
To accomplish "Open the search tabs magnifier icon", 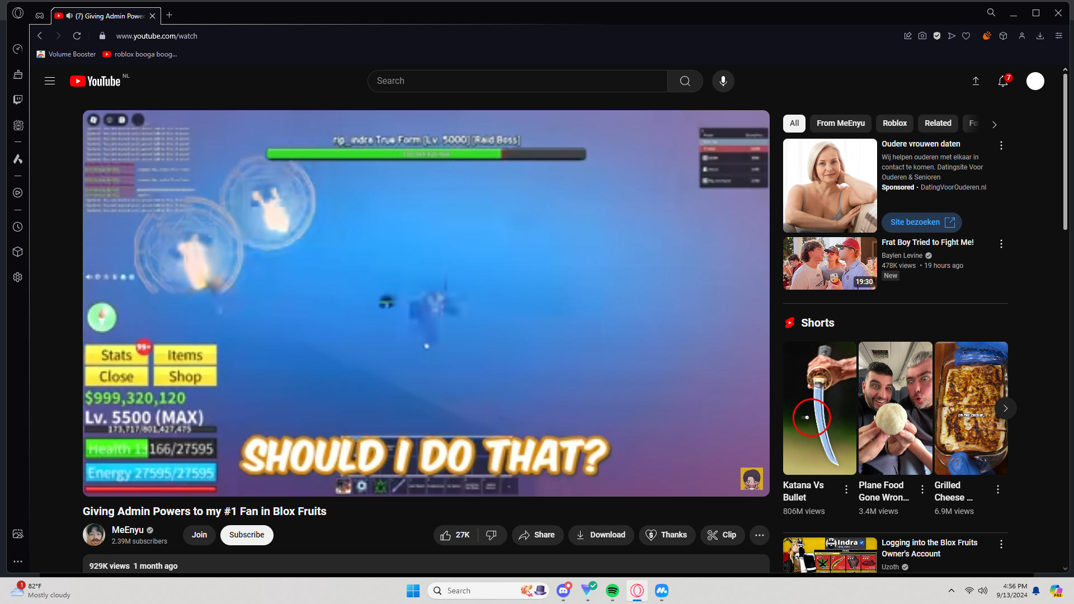I will [991, 12].
